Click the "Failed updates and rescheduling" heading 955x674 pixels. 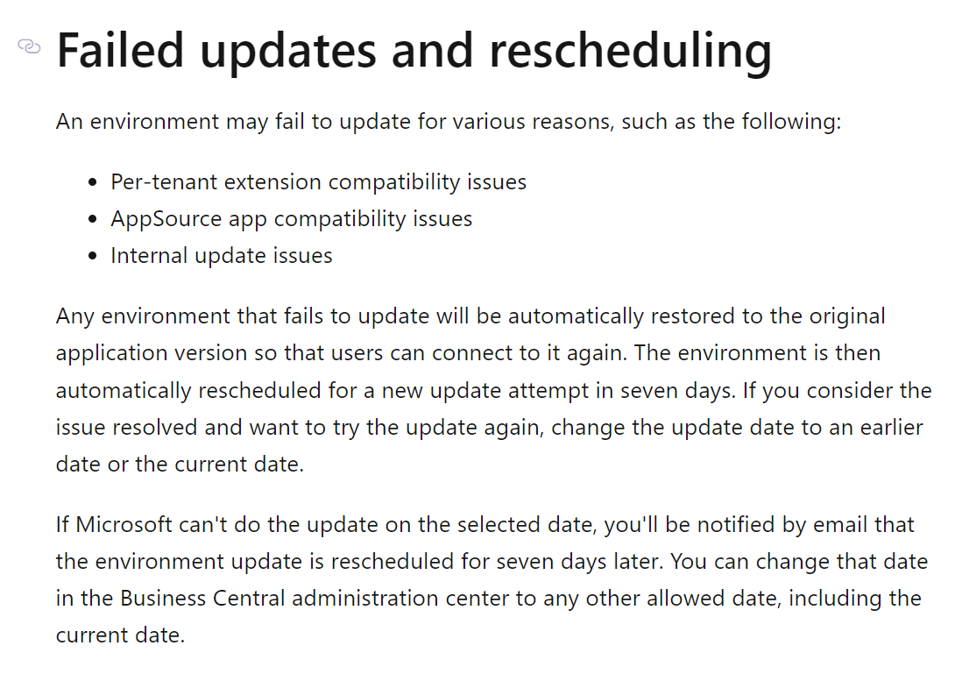pos(414,51)
